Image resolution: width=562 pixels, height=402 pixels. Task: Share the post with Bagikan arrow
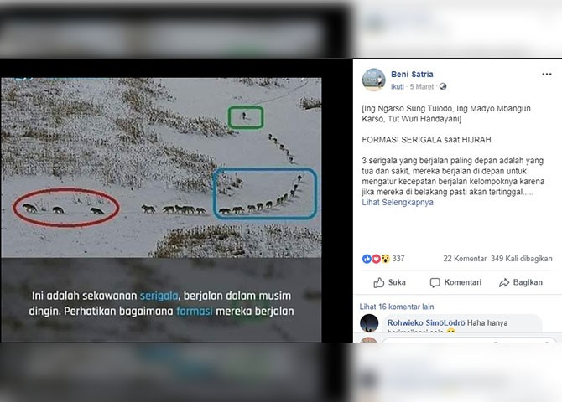521,282
